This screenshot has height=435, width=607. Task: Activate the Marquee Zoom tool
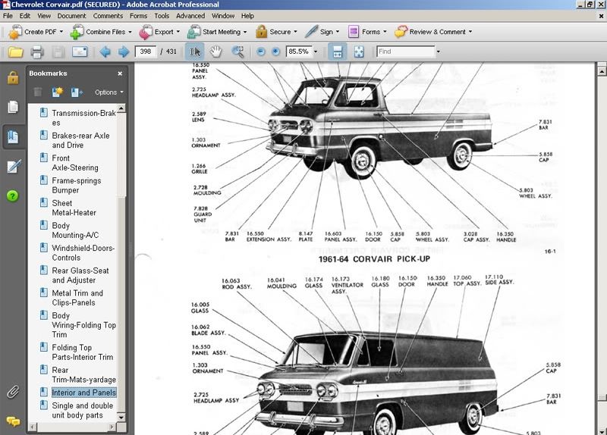pyautogui.click(x=237, y=52)
